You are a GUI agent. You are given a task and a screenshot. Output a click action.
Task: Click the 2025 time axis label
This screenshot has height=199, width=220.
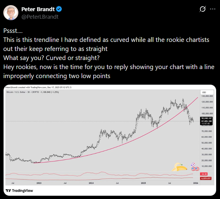point(143,183)
